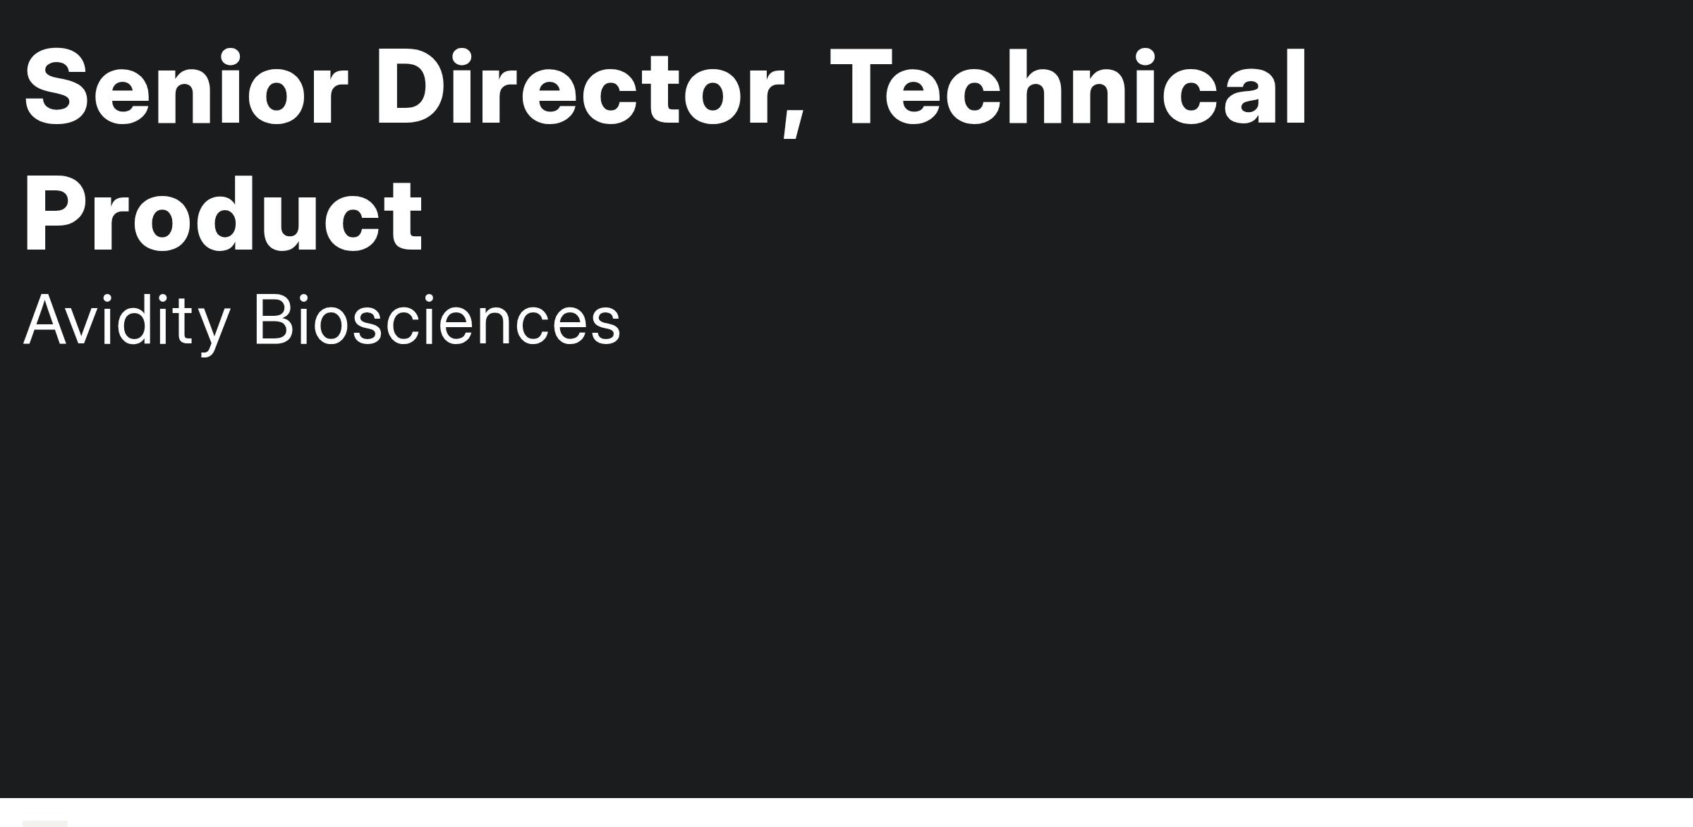Viewport: 1693px width, 827px height.
Task: Click the capital D of Director
Action: [x=411, y=88]
